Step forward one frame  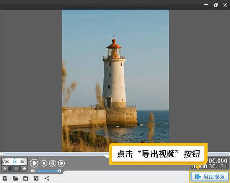(61, 163)
